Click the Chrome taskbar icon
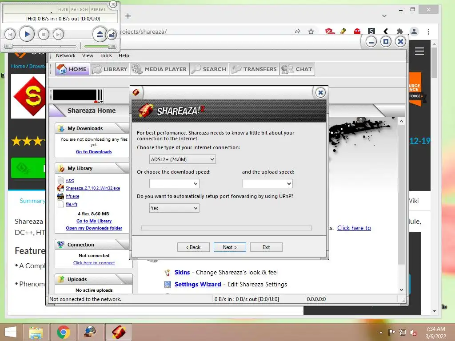This screenshot has height=341, width=455. (x=63, y=332)
